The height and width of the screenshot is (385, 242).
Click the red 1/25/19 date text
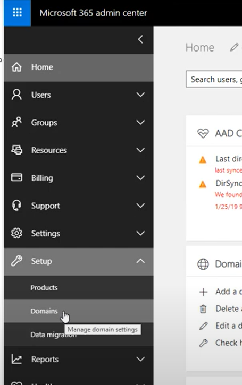click(x=229, y=207)
